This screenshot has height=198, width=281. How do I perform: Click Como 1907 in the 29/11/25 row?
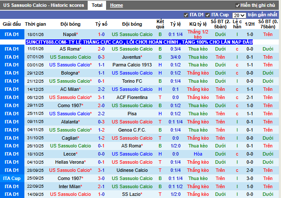point(70,105)
